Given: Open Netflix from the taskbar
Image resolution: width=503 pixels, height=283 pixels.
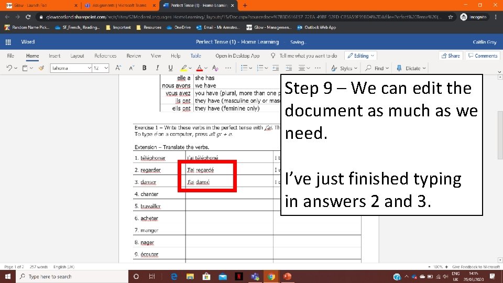Looking at the screenshot, I should [239, 276].
